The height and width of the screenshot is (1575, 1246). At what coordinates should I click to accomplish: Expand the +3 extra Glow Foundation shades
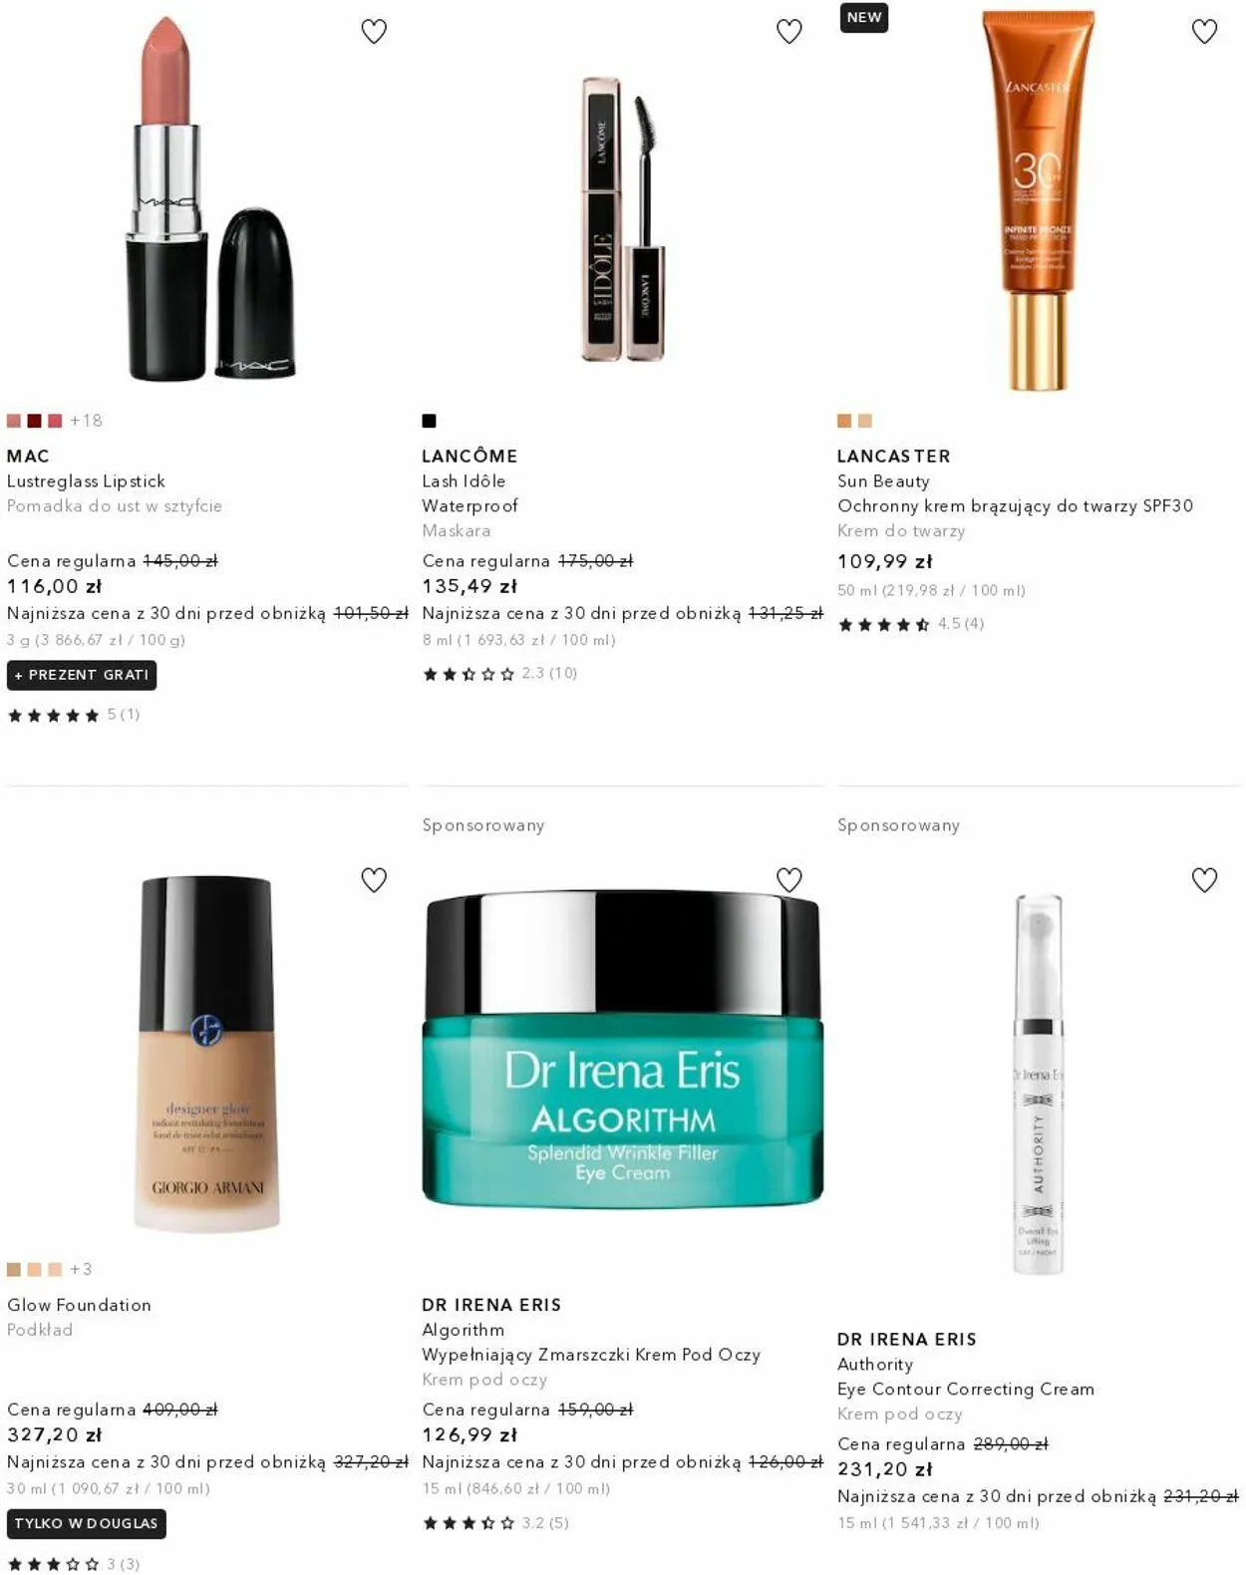tap(81, 1269)
